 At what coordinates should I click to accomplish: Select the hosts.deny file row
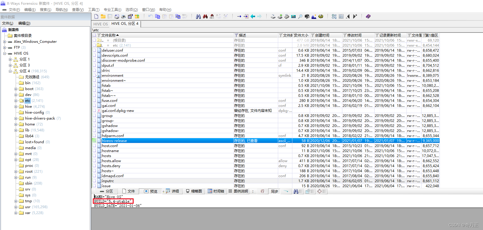(x=265, y=166)
